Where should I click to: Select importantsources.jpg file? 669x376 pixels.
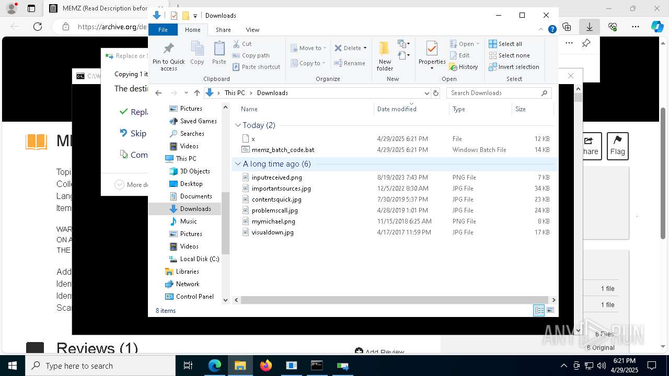point(281,189)
